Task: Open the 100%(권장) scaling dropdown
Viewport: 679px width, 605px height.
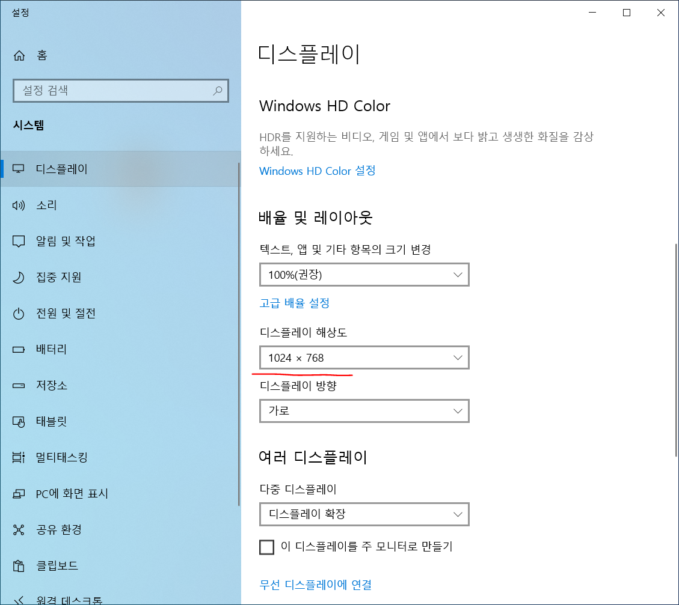Action: click(x=364, y=275)
